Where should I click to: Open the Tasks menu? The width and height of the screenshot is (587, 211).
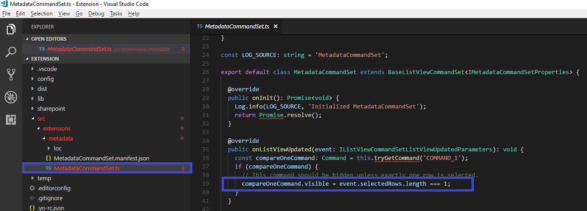pyautogui.click(x=116, y=14)
